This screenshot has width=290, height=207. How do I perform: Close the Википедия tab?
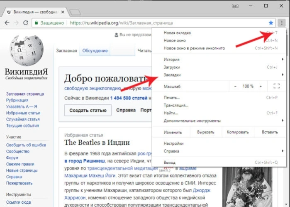point(63,12)
